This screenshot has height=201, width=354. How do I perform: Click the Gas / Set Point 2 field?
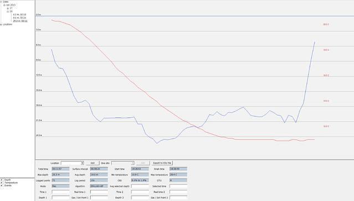178,198
